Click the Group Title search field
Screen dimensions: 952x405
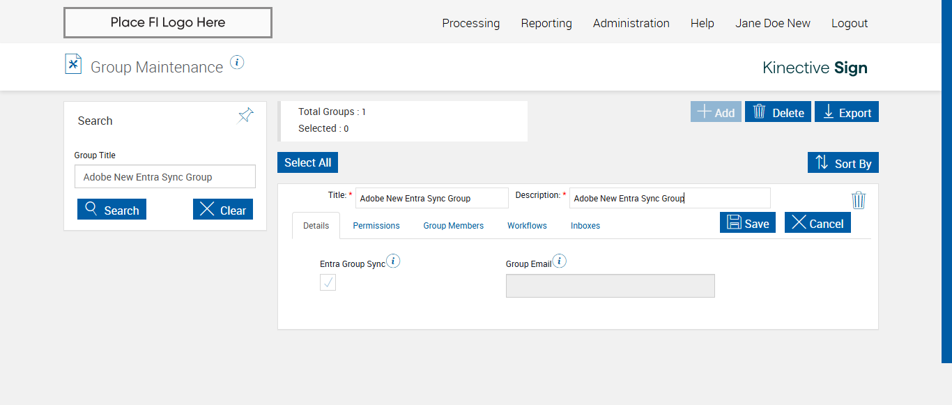[165, 177]
